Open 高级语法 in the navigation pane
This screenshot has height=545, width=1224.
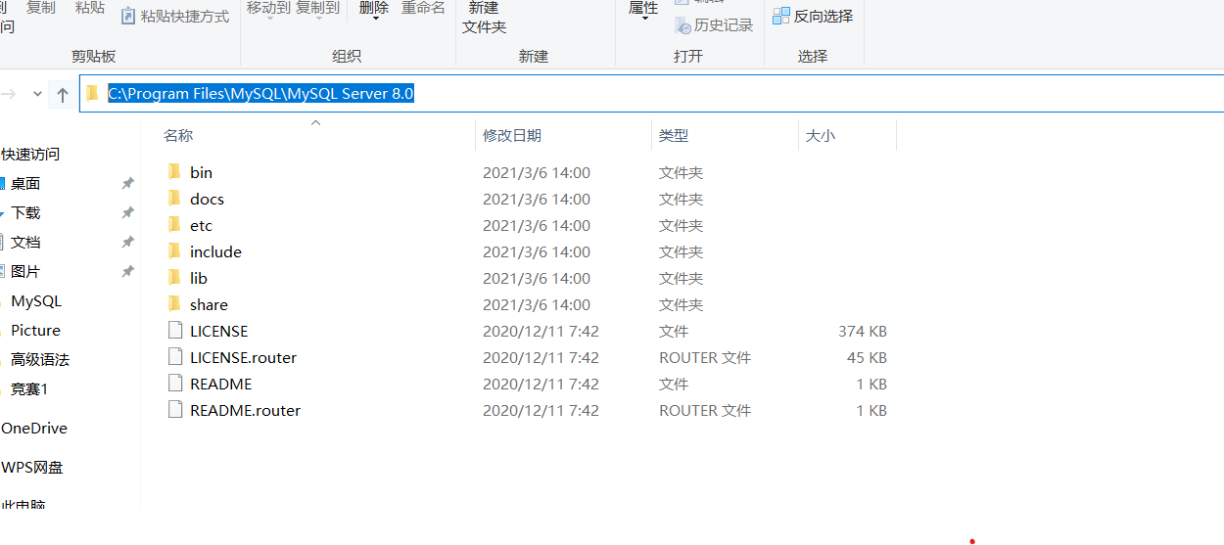click(x=40, y=360)
